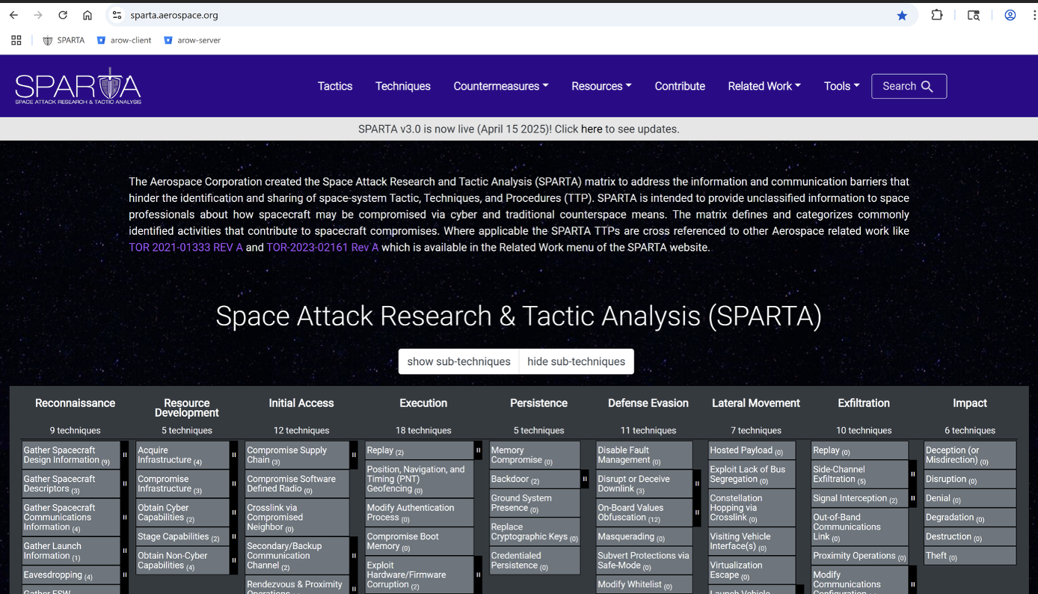Click 'here' link in v3.0 banner
The height and width of the screenshot is (594, 1038).
(592, 129)
